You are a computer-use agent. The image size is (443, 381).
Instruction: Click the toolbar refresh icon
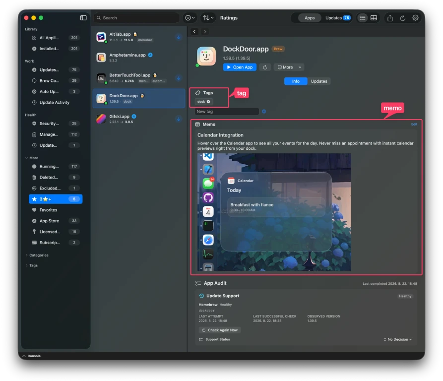403,18
